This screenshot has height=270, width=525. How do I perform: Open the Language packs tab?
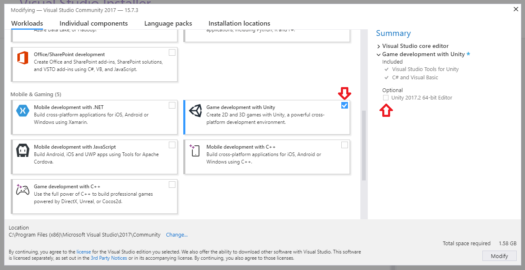pyautogui.click(x=168, y=24)
